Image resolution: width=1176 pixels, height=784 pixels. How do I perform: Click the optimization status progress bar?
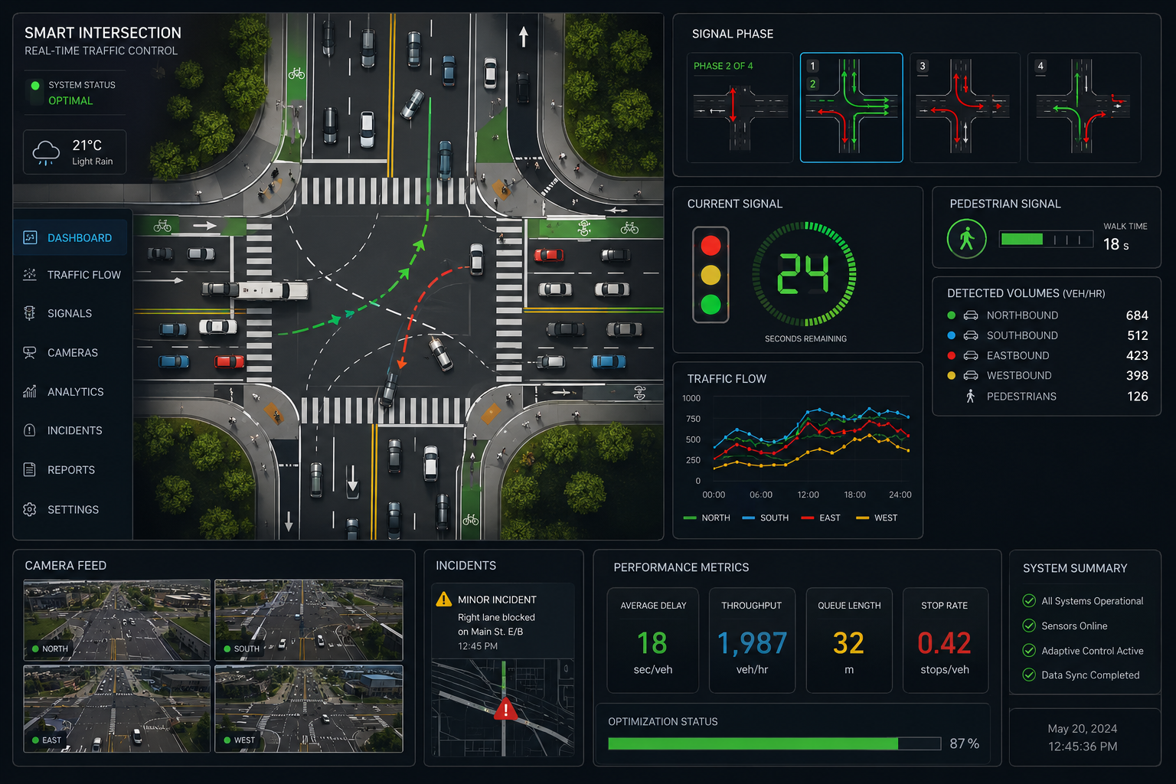pyautogui.click(x=774, y=743)
